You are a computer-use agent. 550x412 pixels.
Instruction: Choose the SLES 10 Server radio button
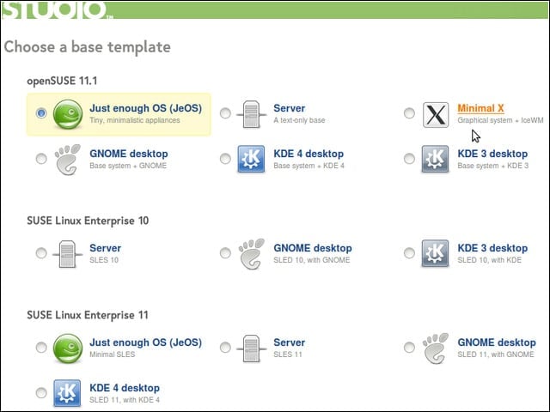click(41, 252)
